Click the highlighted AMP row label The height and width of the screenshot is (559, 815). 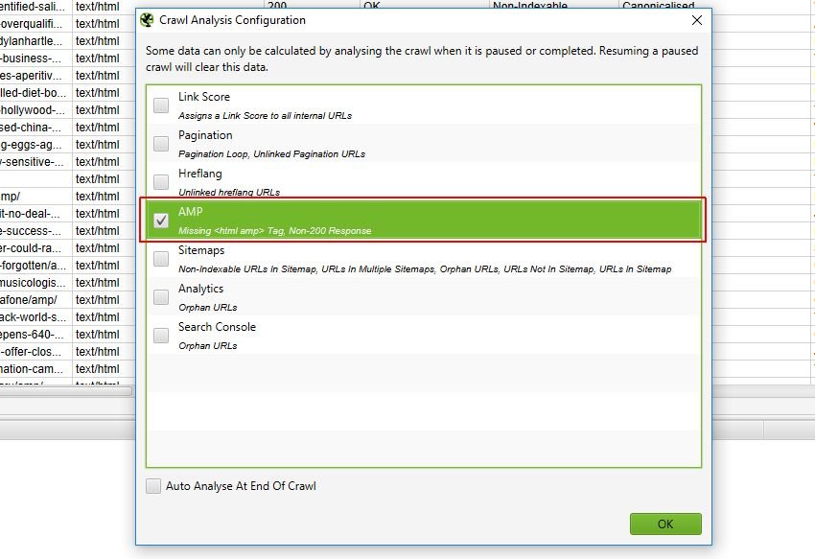click(x=191, y=212)
